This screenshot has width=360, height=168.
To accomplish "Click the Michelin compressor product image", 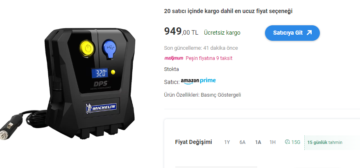I will coord(69,84).
